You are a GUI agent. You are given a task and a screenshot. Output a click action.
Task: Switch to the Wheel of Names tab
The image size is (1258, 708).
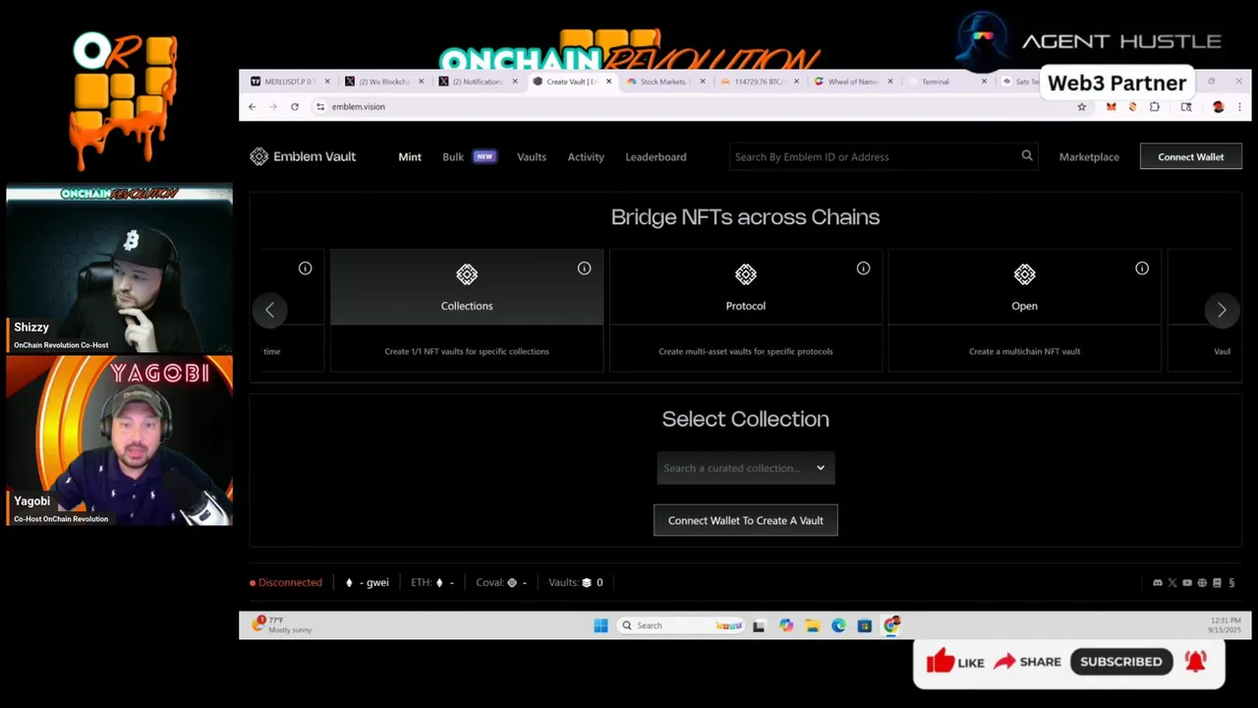(851, 82)
